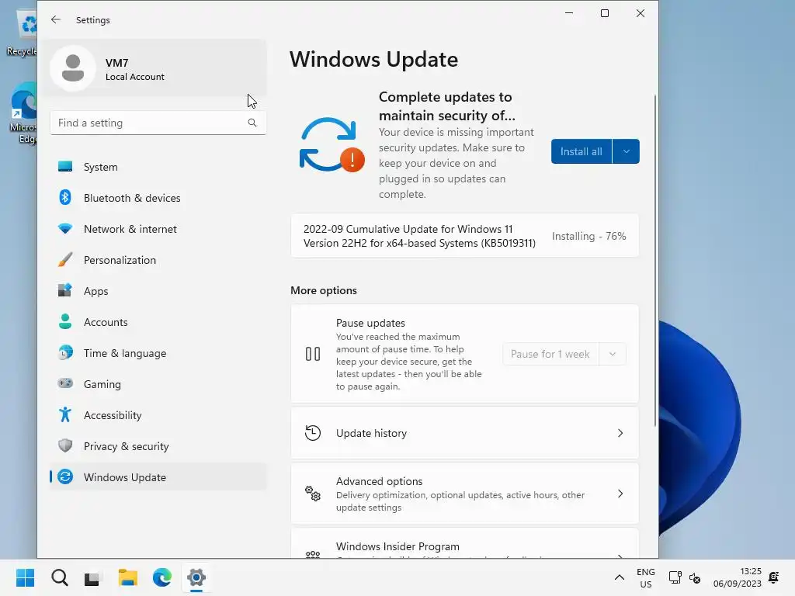This screenshot has width=795, height=596.
Task: Open Bluetooth & devices settings
Action: click(x=158, y=198)
